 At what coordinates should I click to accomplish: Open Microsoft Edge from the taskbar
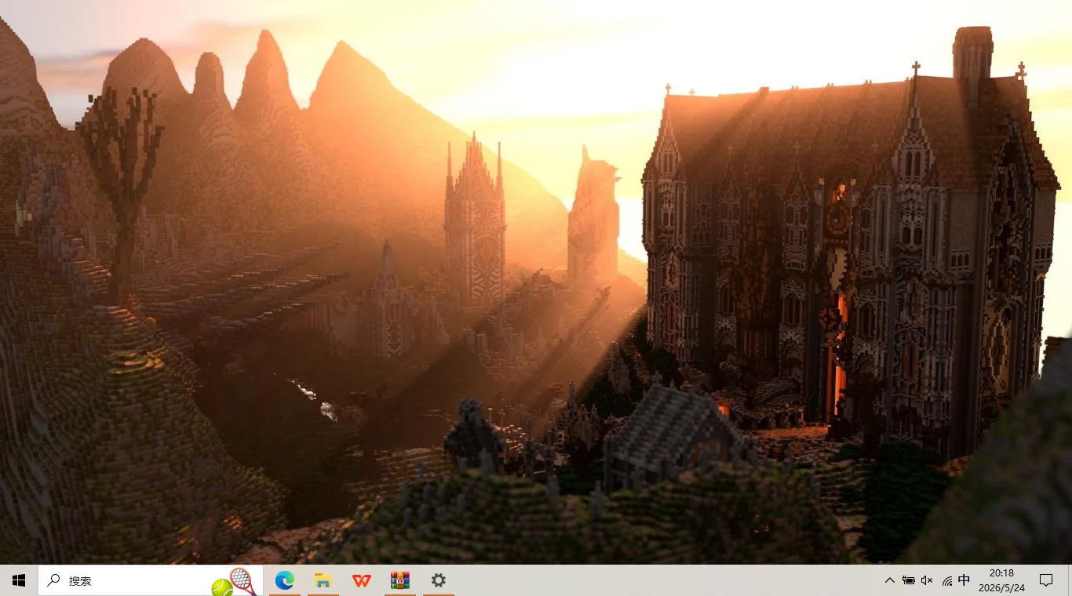pyautogui.click(x=284, y=580)
